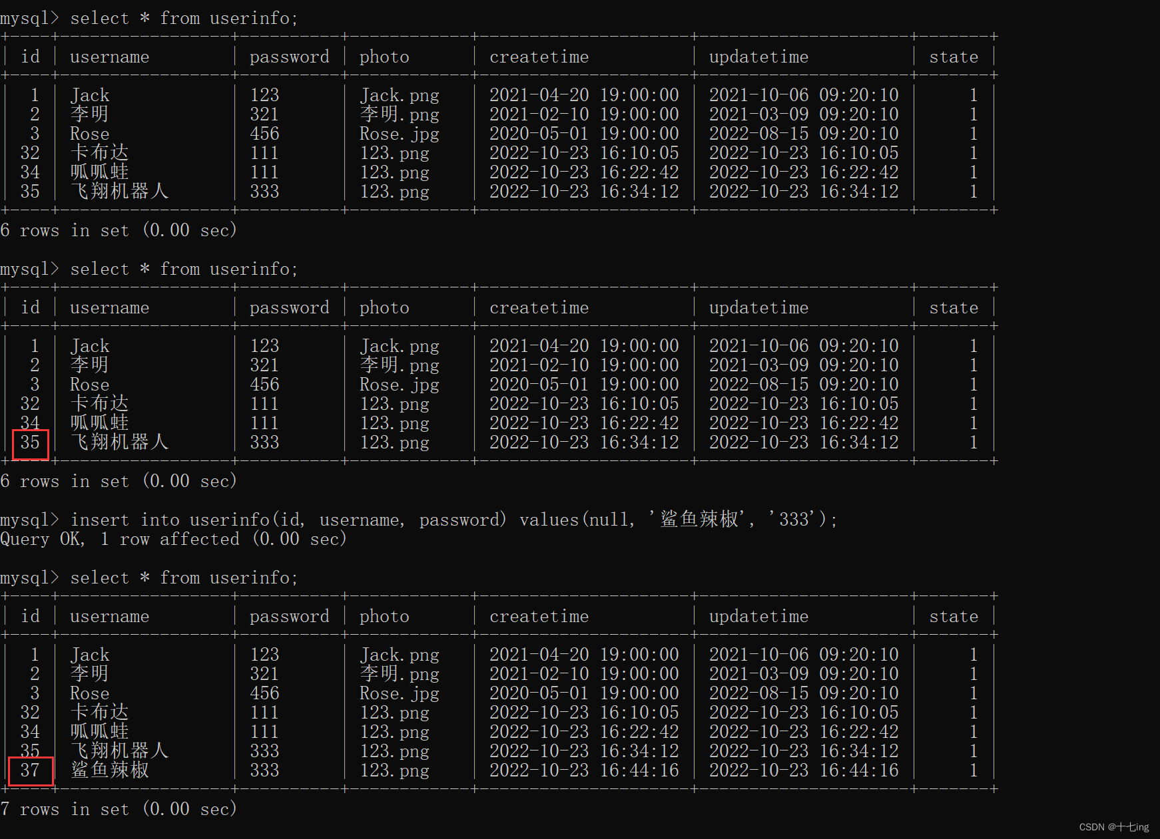Click "password)" in the insert statement
Image resolution: width=1160 pixels, height=839 pixels.
[x=463, y=520]
